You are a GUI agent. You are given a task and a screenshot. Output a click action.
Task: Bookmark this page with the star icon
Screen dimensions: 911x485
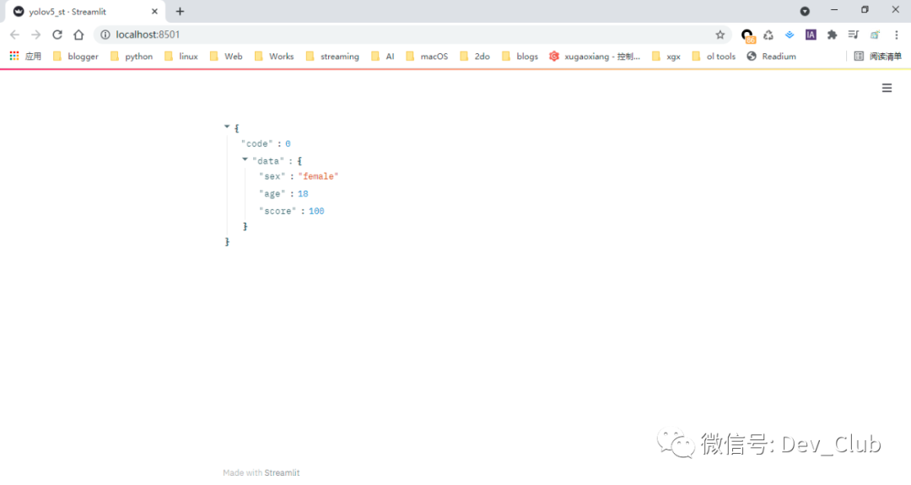720,35
